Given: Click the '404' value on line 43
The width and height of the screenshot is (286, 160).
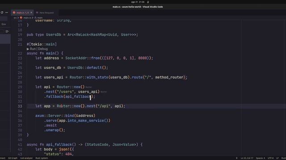Looking at the screenshot, I should point(68,154).
